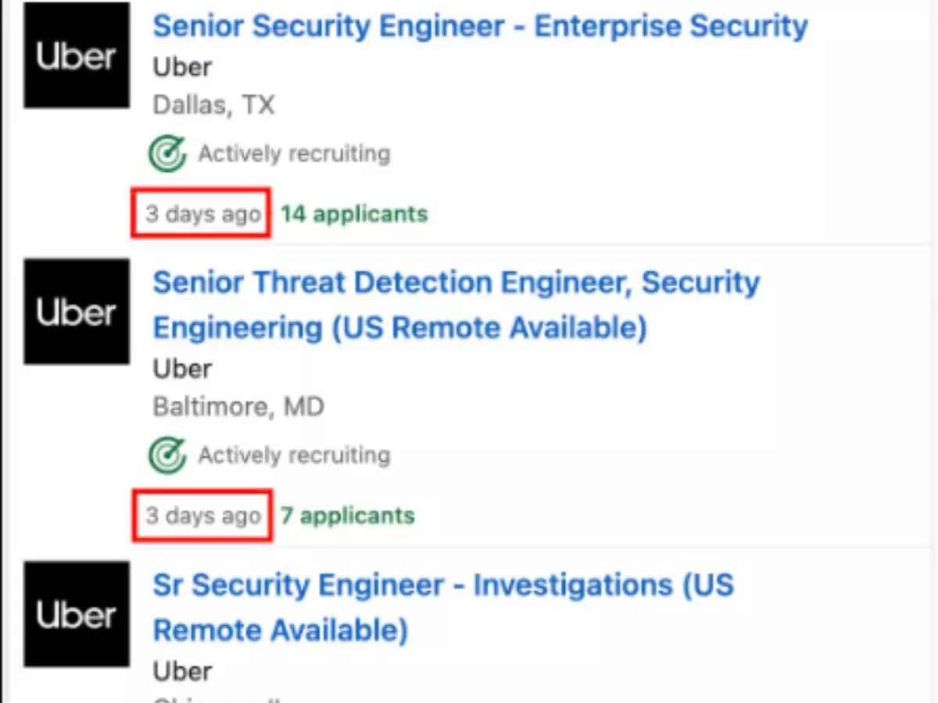
Task: Click Actively recruiting label in Baltimore listing
Action: (294, 455)
